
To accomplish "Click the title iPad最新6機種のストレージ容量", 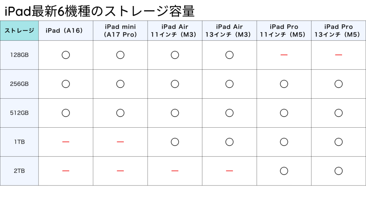I will (x=99, y=11).
